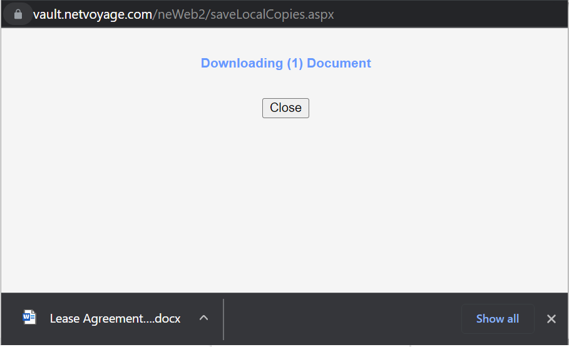Click the (1) count in the heading

point(295,63)
